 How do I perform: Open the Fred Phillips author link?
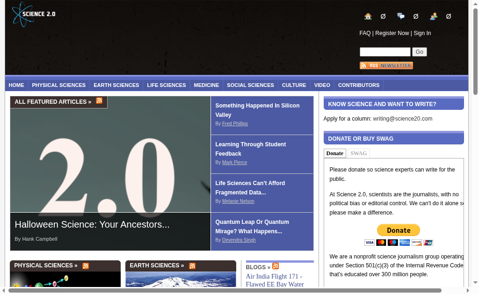235,124
